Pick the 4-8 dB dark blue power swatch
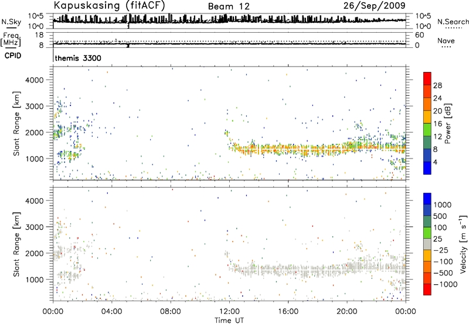Screen dimensions: 469x324 pos(427,156)
